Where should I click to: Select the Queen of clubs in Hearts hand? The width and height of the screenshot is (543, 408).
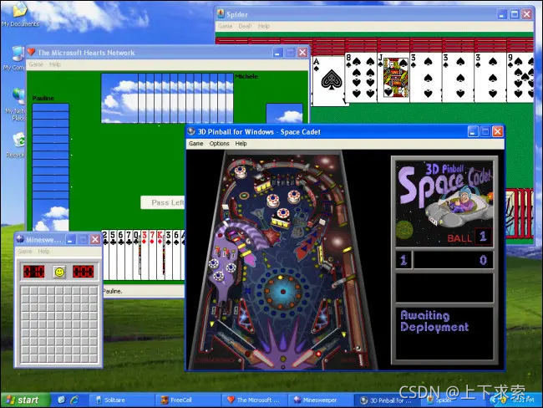137,255
